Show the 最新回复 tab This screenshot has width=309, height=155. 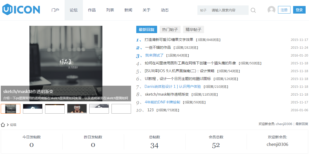(x=146, y=29)
